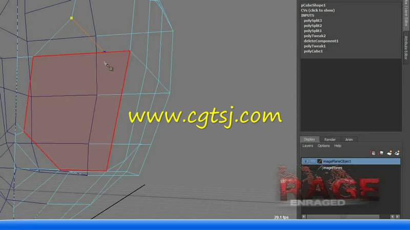Switch to the Display layer tab
This screenshot has height=230, width=410.
point(310,140)
